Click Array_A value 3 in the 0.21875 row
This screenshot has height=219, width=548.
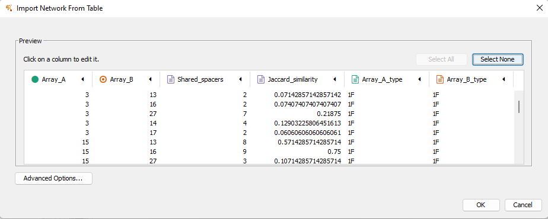point(87,114)
